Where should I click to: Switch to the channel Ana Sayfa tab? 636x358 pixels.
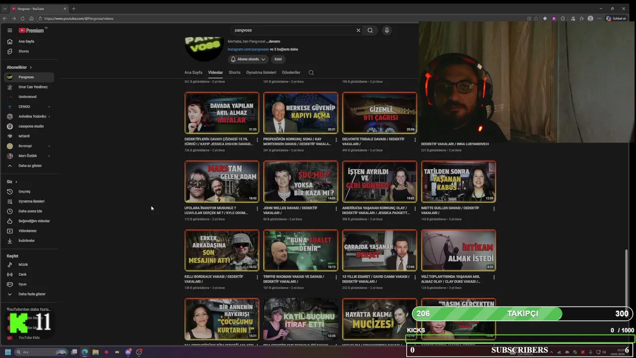point(193,73)
